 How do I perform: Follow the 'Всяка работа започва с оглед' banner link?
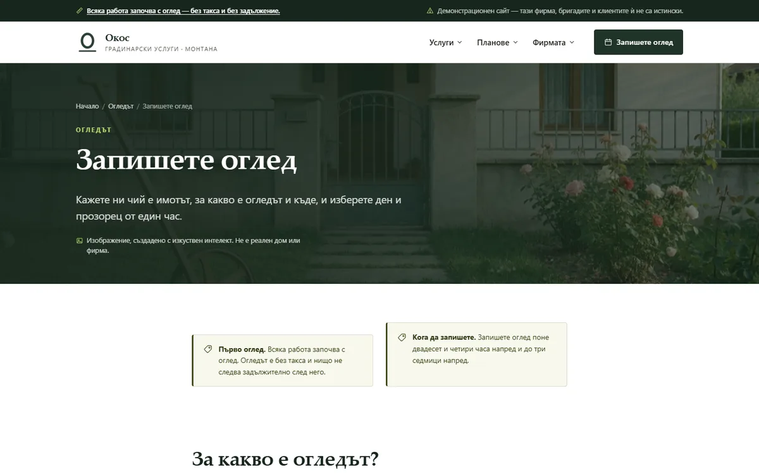coord(183,11)
